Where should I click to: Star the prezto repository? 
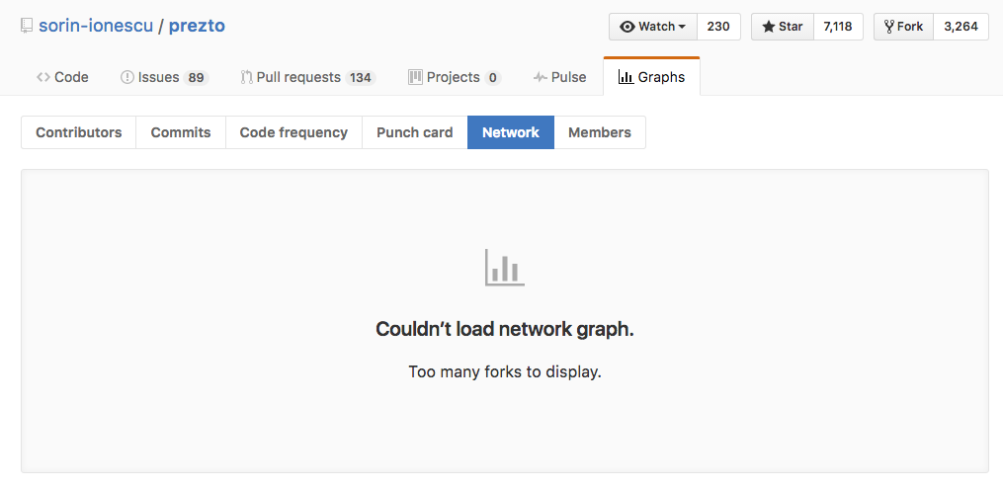783,27
